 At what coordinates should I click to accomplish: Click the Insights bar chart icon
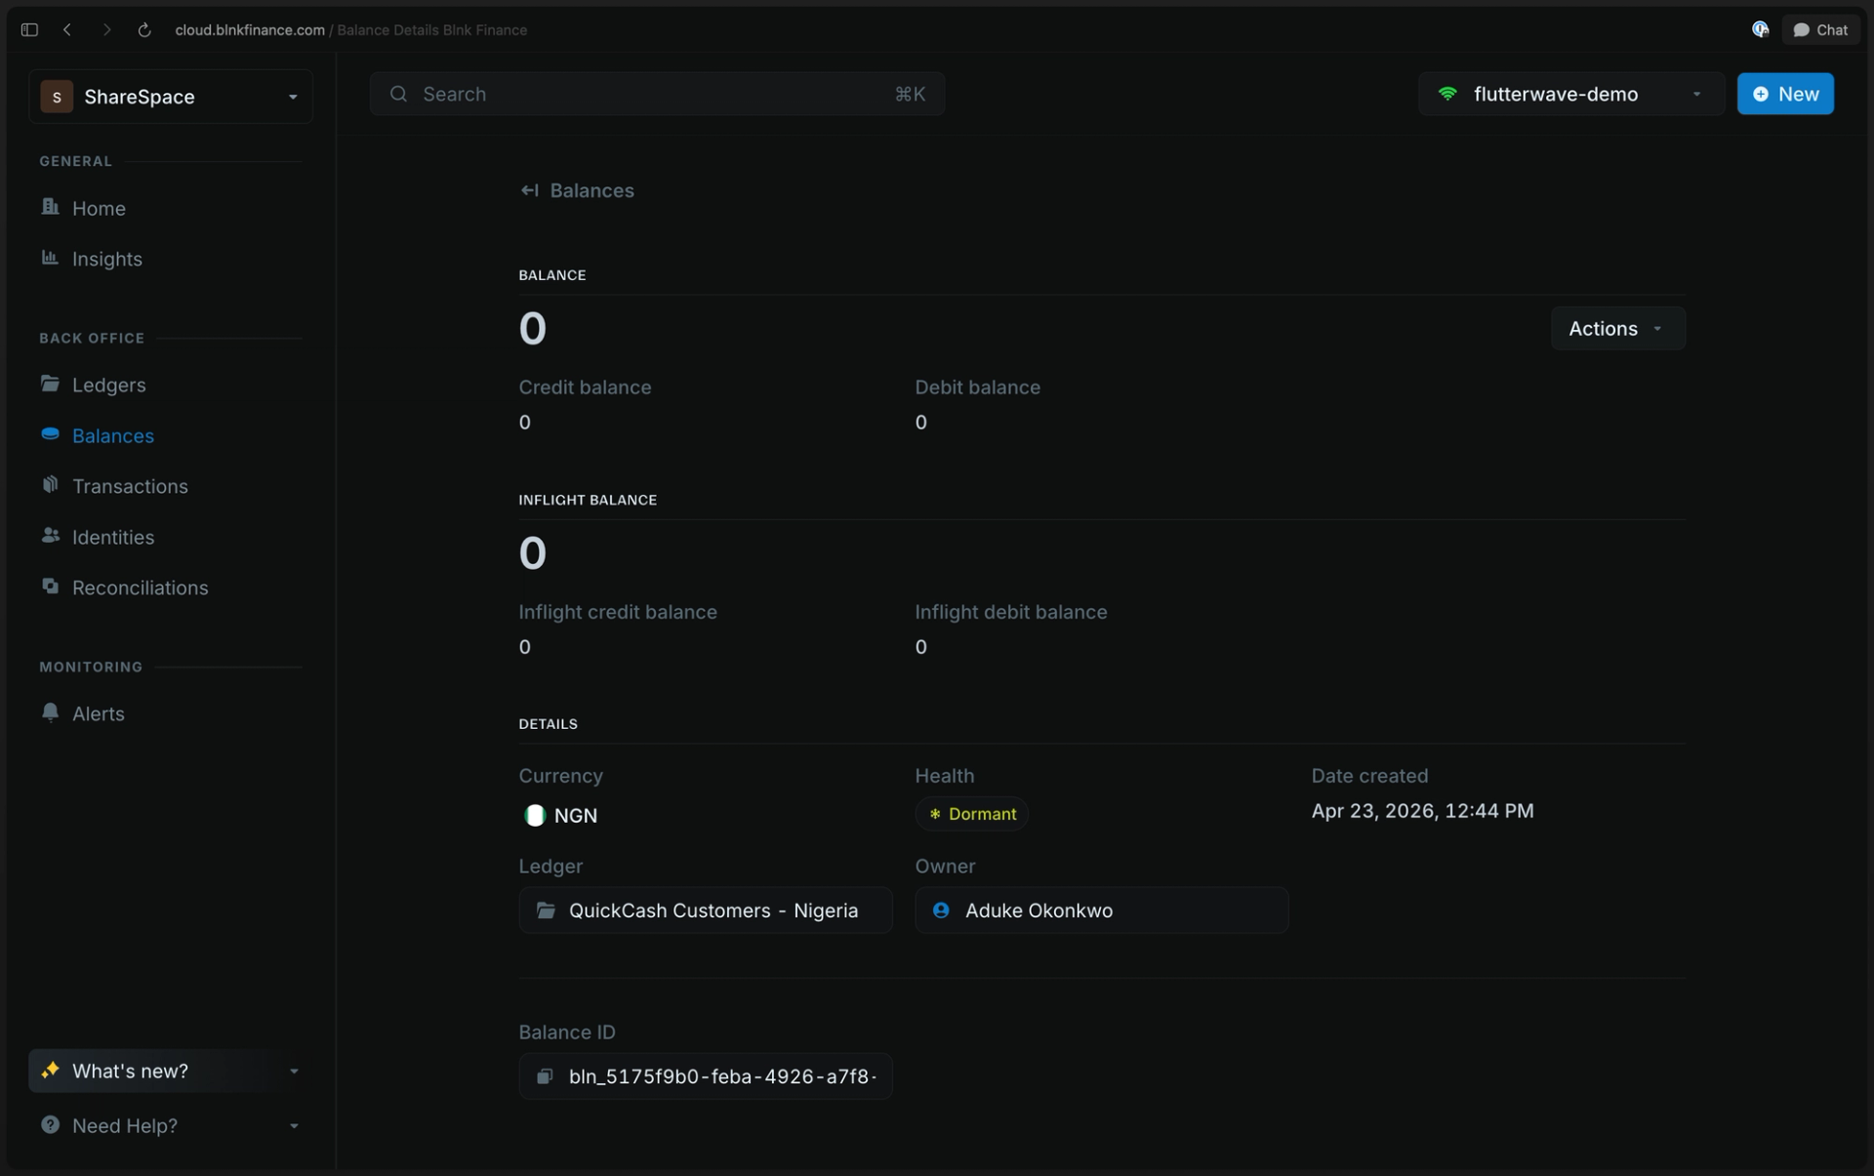click(51, 257)
